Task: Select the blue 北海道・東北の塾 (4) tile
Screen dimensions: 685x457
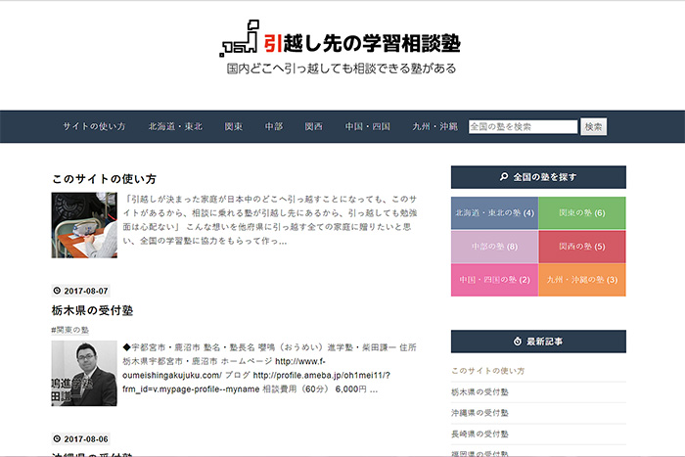Action: pos(494,212)
